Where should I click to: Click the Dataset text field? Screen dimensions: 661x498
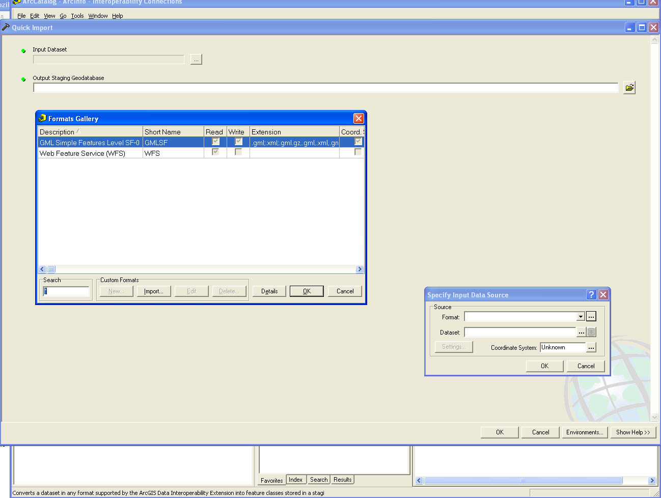[x=520, y=333]
